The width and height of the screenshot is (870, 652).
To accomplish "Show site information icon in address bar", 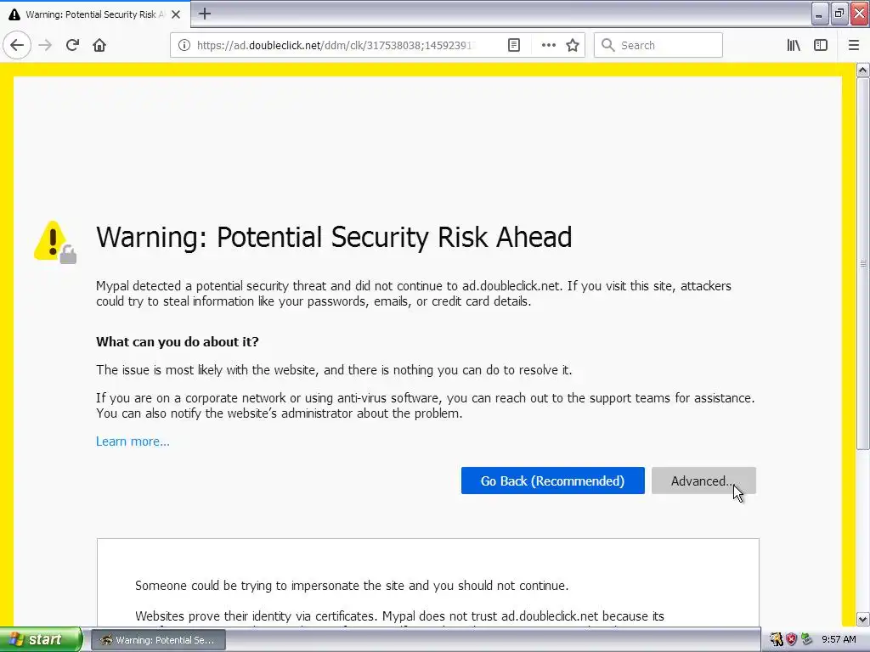I will [184, 45].
